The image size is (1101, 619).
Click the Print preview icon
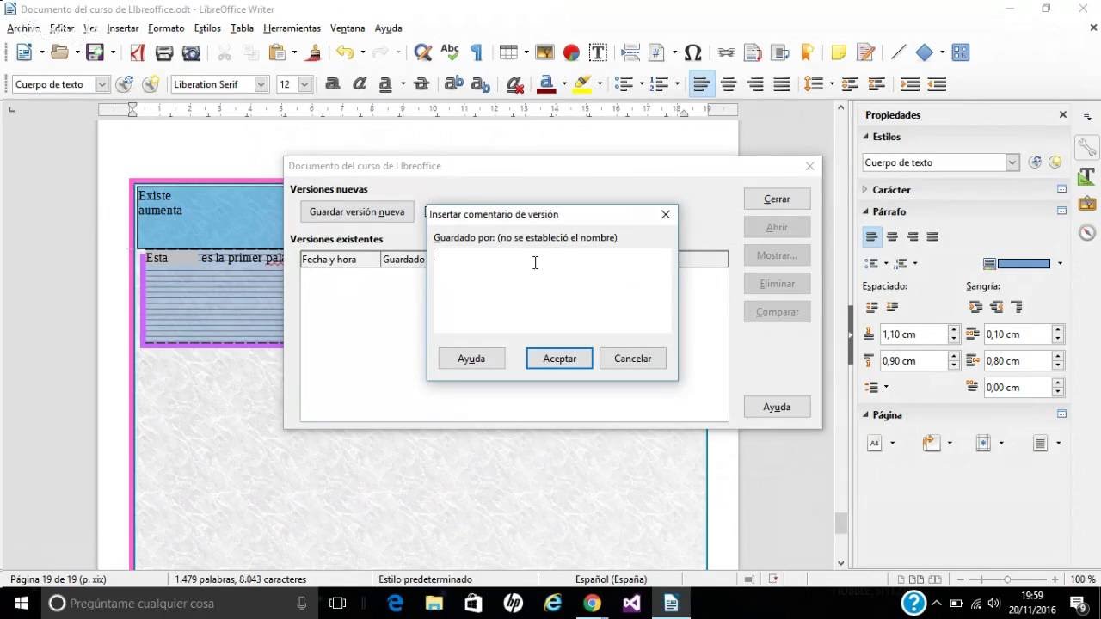191,52
